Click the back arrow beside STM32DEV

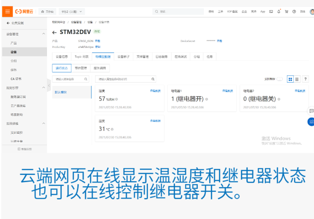[54, 32]
